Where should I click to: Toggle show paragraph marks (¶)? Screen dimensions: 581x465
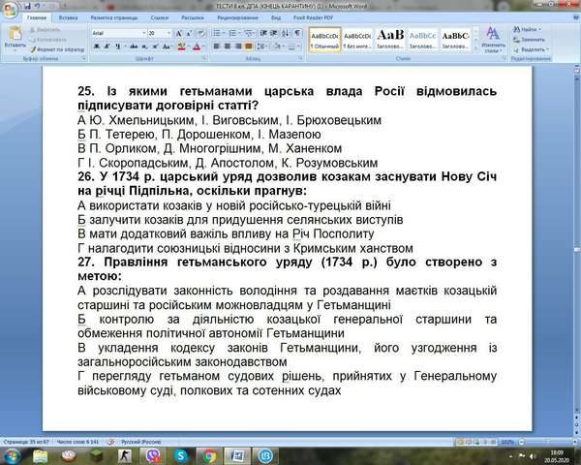(297, 33)
